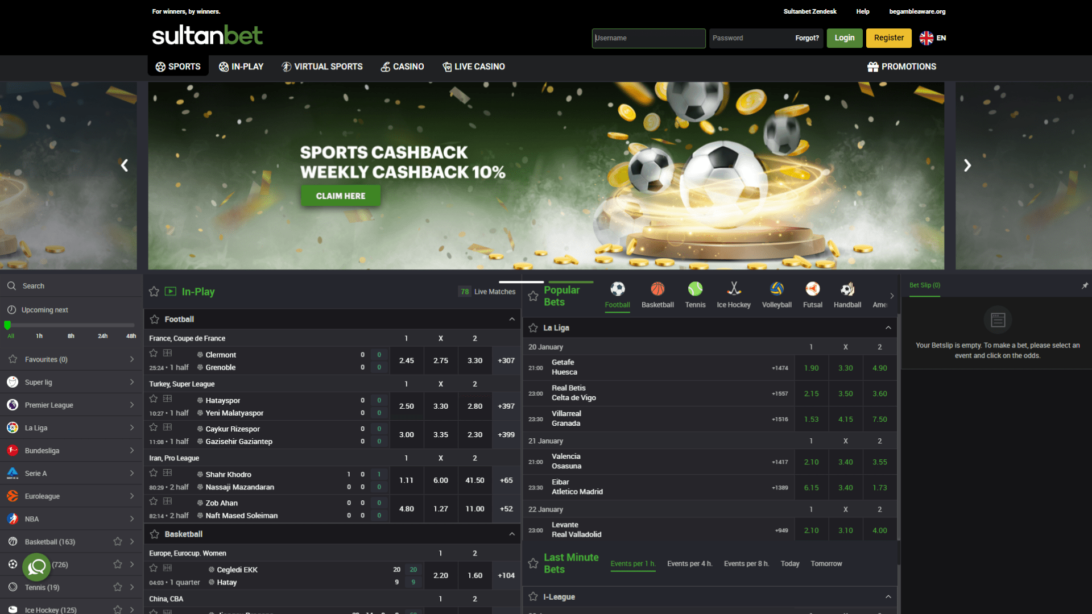
Task: Open Euroleague sidebar icon
Action: (x=13, y=496)
